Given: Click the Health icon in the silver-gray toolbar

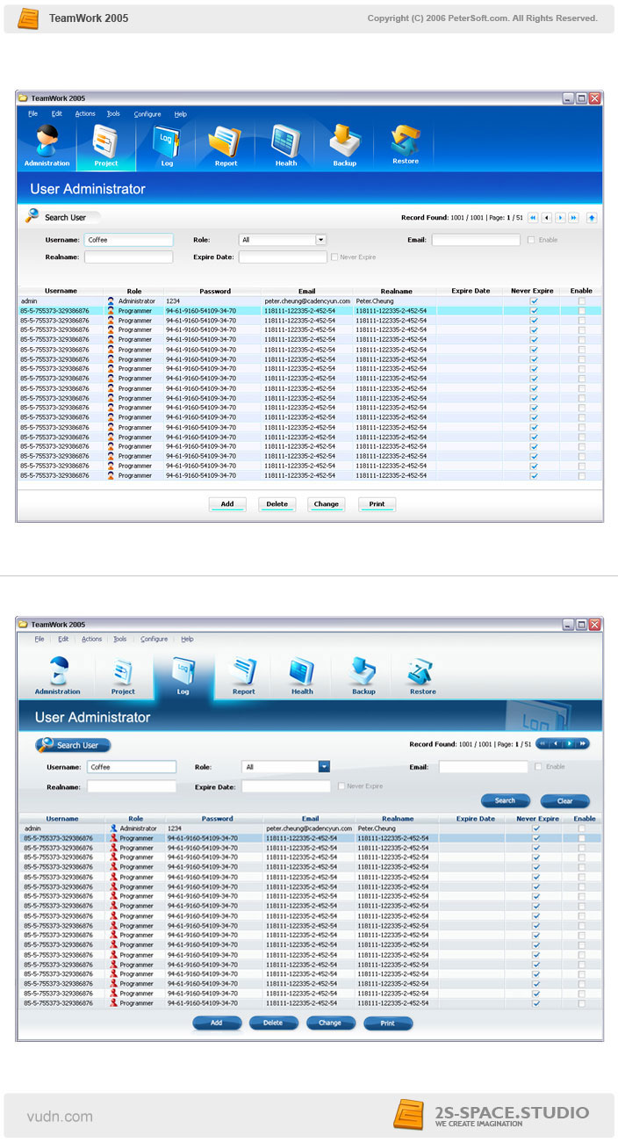Looking at the screenshot, I should [302, 676].
